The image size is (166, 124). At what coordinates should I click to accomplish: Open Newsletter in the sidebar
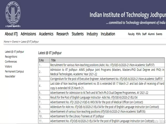point(10,76)
